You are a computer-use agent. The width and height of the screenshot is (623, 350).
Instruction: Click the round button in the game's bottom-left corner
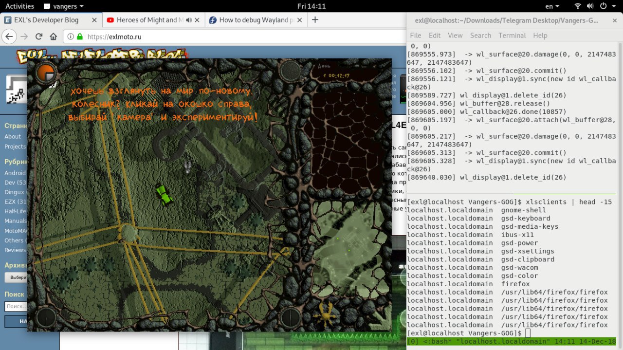click(46, 317)
